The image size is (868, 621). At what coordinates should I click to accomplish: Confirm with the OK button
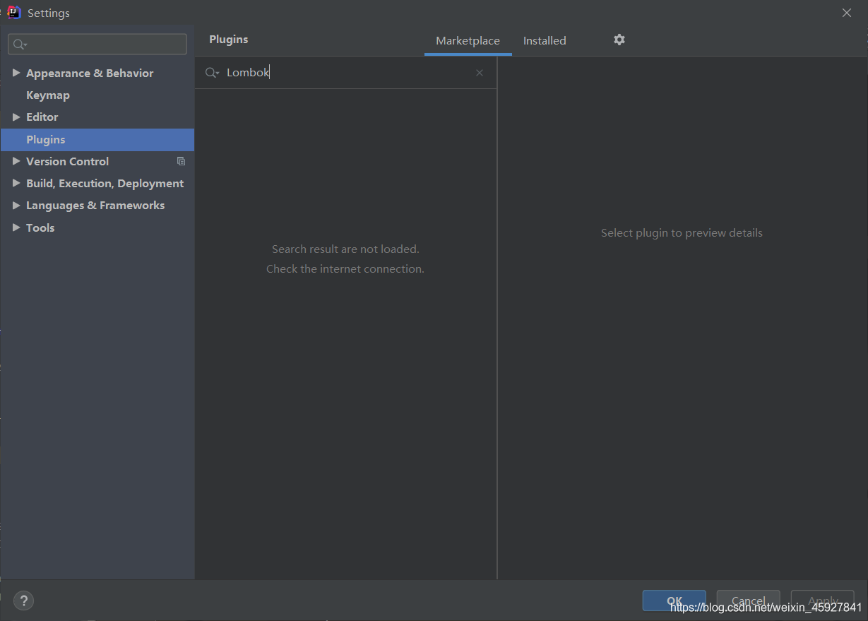(674, 601)
